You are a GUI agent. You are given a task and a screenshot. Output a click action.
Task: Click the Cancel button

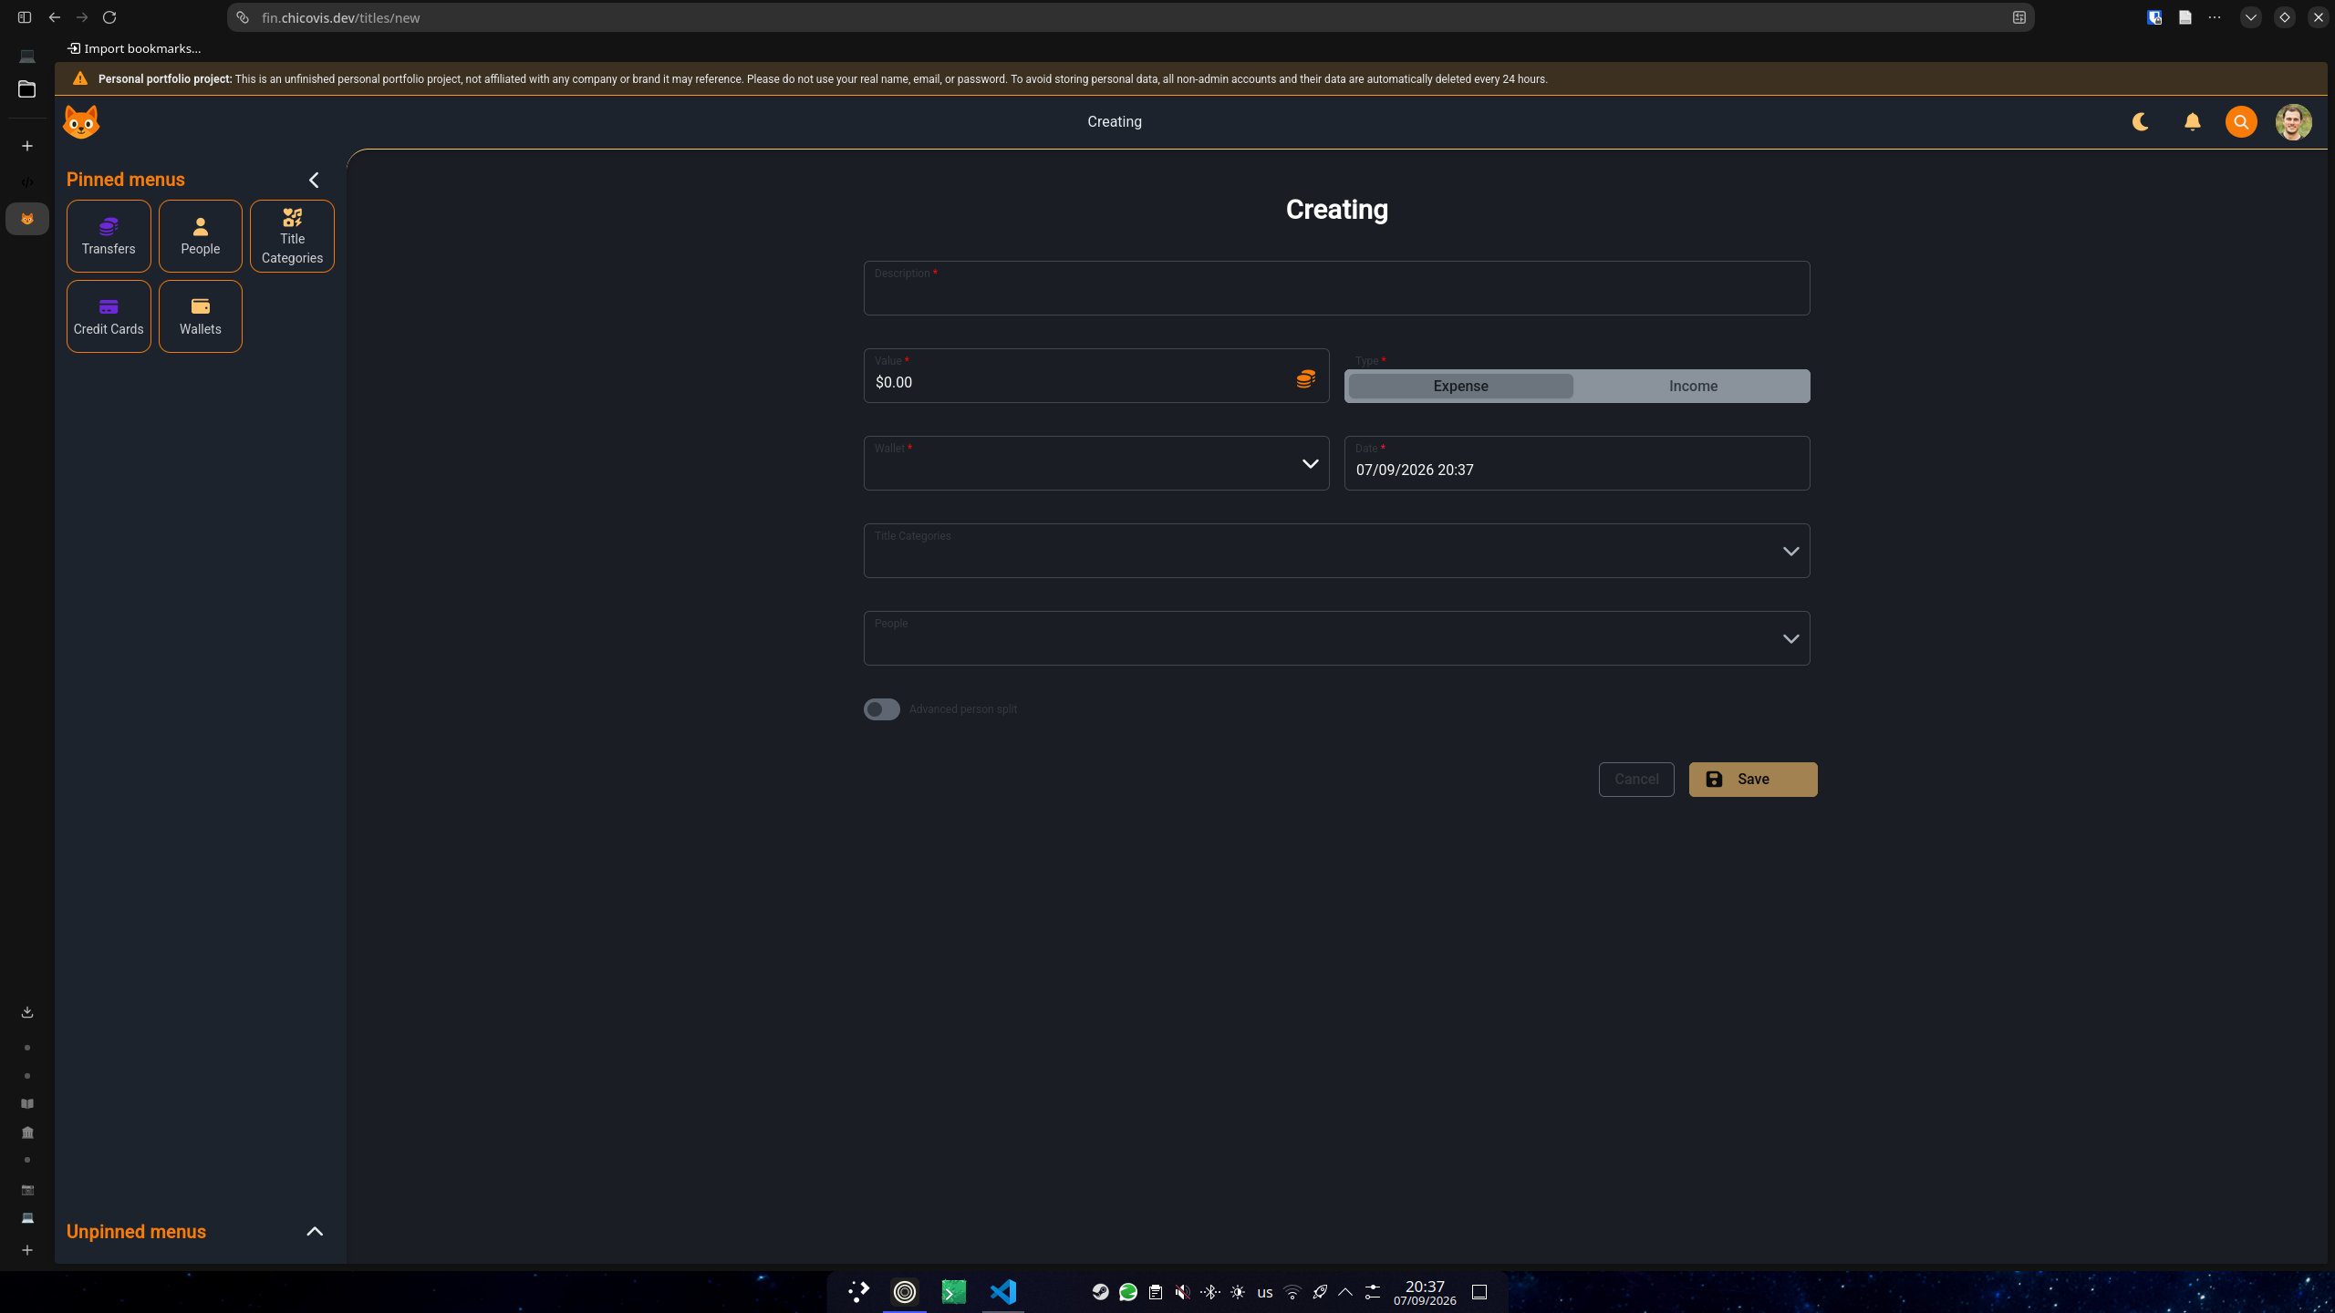point(1636,780)
